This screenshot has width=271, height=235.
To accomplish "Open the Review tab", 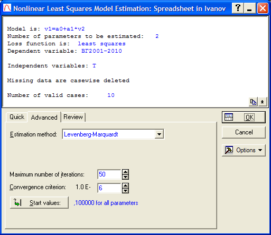I will (73, 117).
